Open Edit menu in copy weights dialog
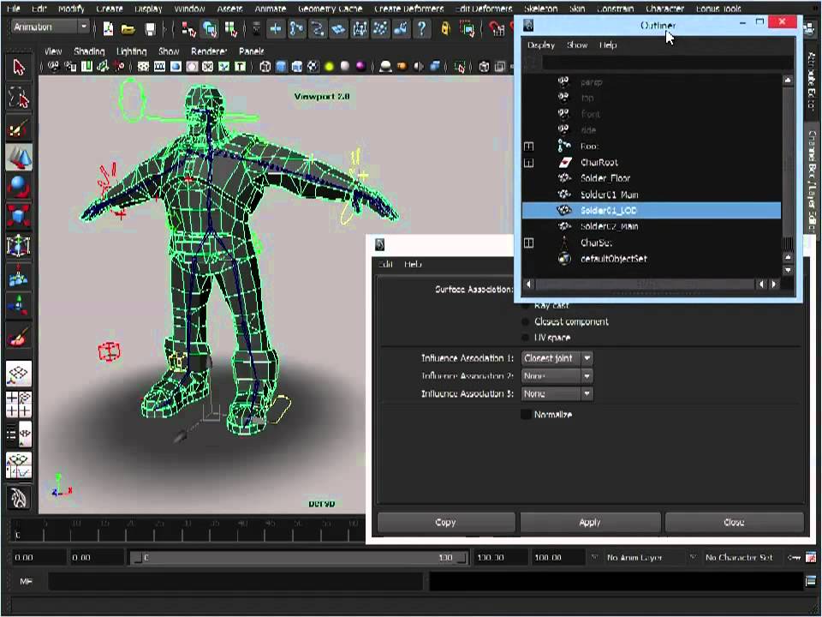Image resolution: width=822 pixels, height=617 pixels. click(385, 264)
